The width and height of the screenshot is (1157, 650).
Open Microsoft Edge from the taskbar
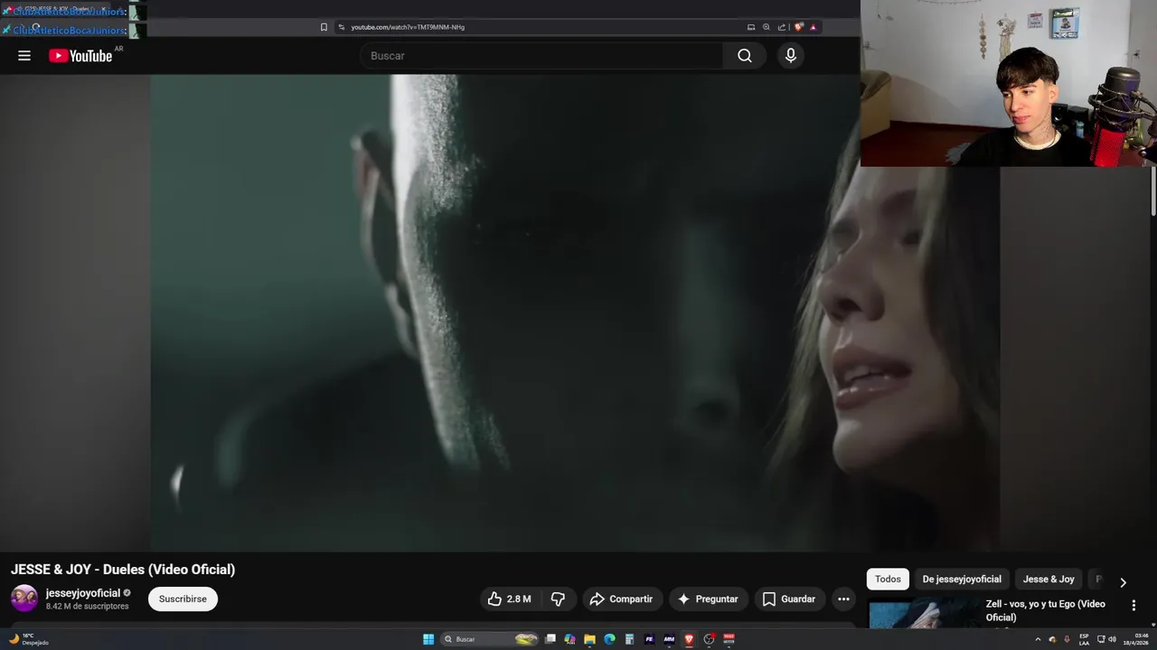coord(609,639)
